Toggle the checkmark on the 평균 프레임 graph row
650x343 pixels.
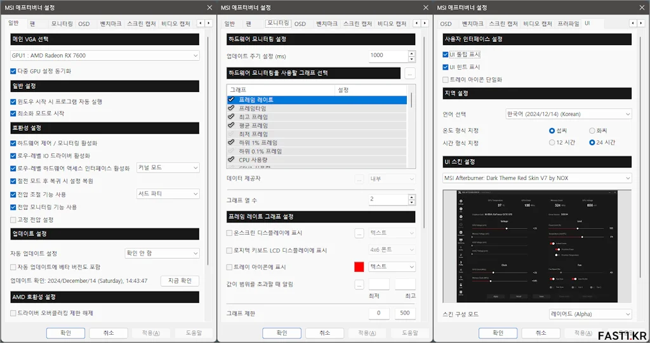[231, 125]
